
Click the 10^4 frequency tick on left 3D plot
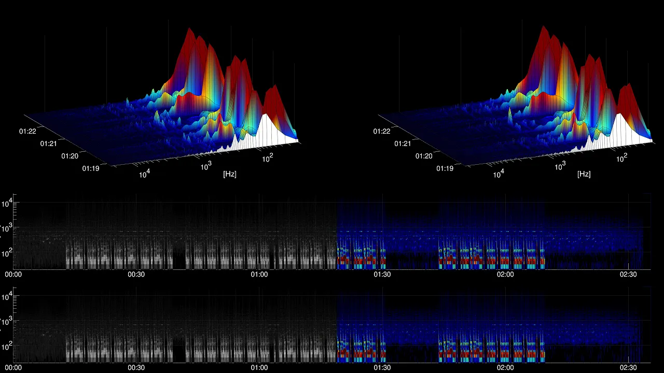(144, 174)
